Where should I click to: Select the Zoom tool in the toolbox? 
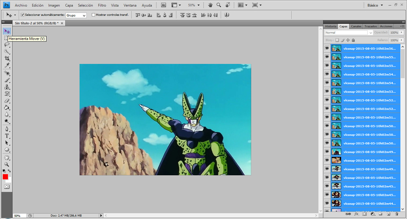7,164
